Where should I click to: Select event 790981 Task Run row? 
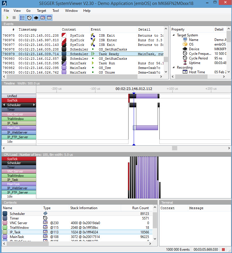pyautogui.click(x=83, y=63)
